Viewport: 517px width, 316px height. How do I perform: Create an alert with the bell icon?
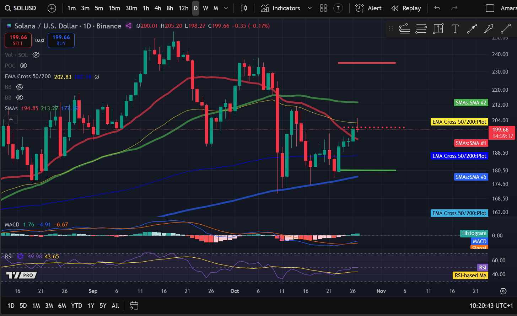(360, 8)
